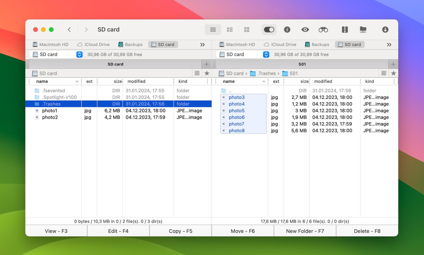Image resolution: width=424 pixels, height=255 pixels.
Task: Expand the overflow chevron in the left pane
Action: click(x=203, y=44)
